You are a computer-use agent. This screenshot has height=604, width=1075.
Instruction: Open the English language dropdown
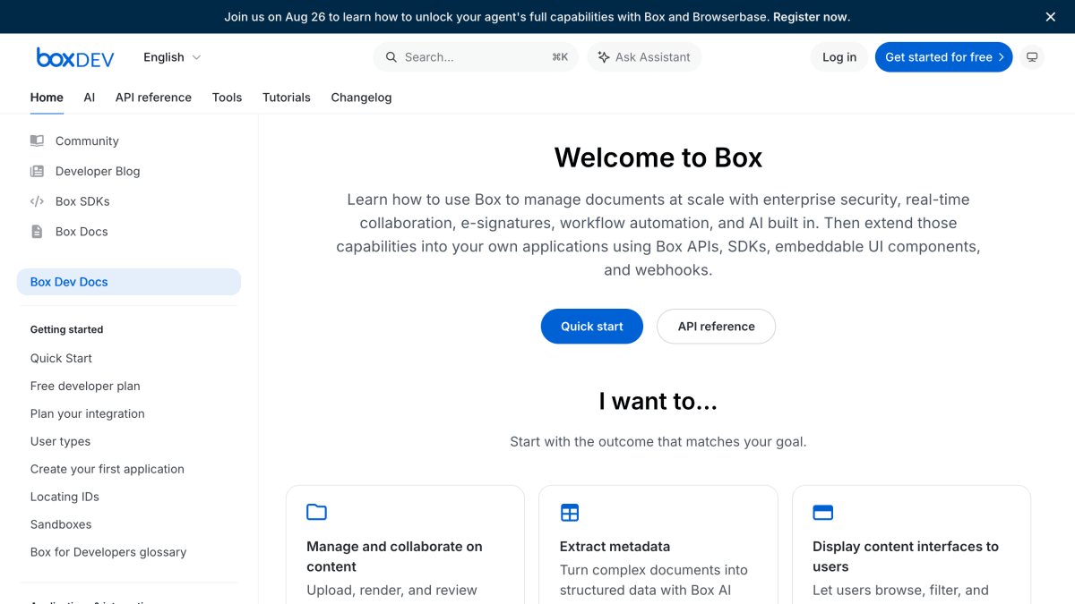[x=172, y=57]
